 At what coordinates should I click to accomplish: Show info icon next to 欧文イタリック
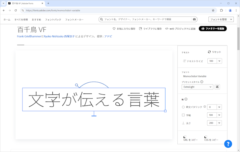point(205,107)
